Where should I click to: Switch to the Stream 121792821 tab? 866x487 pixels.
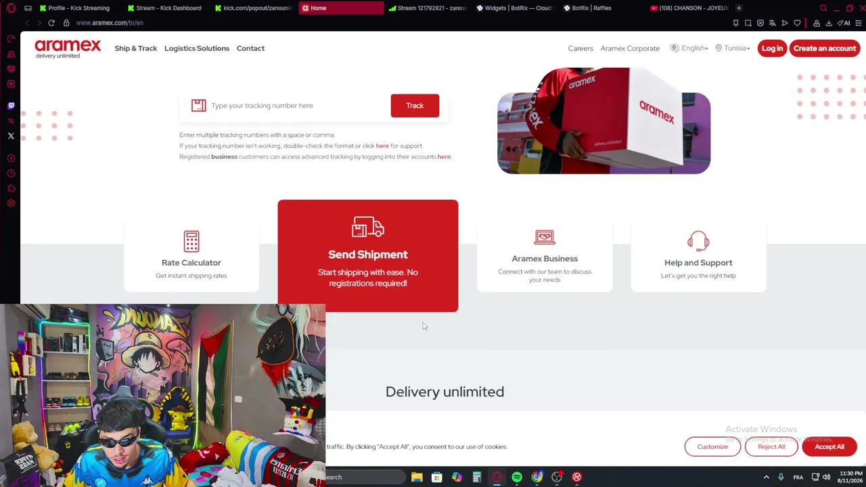pyautogui.click(x=429, y=8)
